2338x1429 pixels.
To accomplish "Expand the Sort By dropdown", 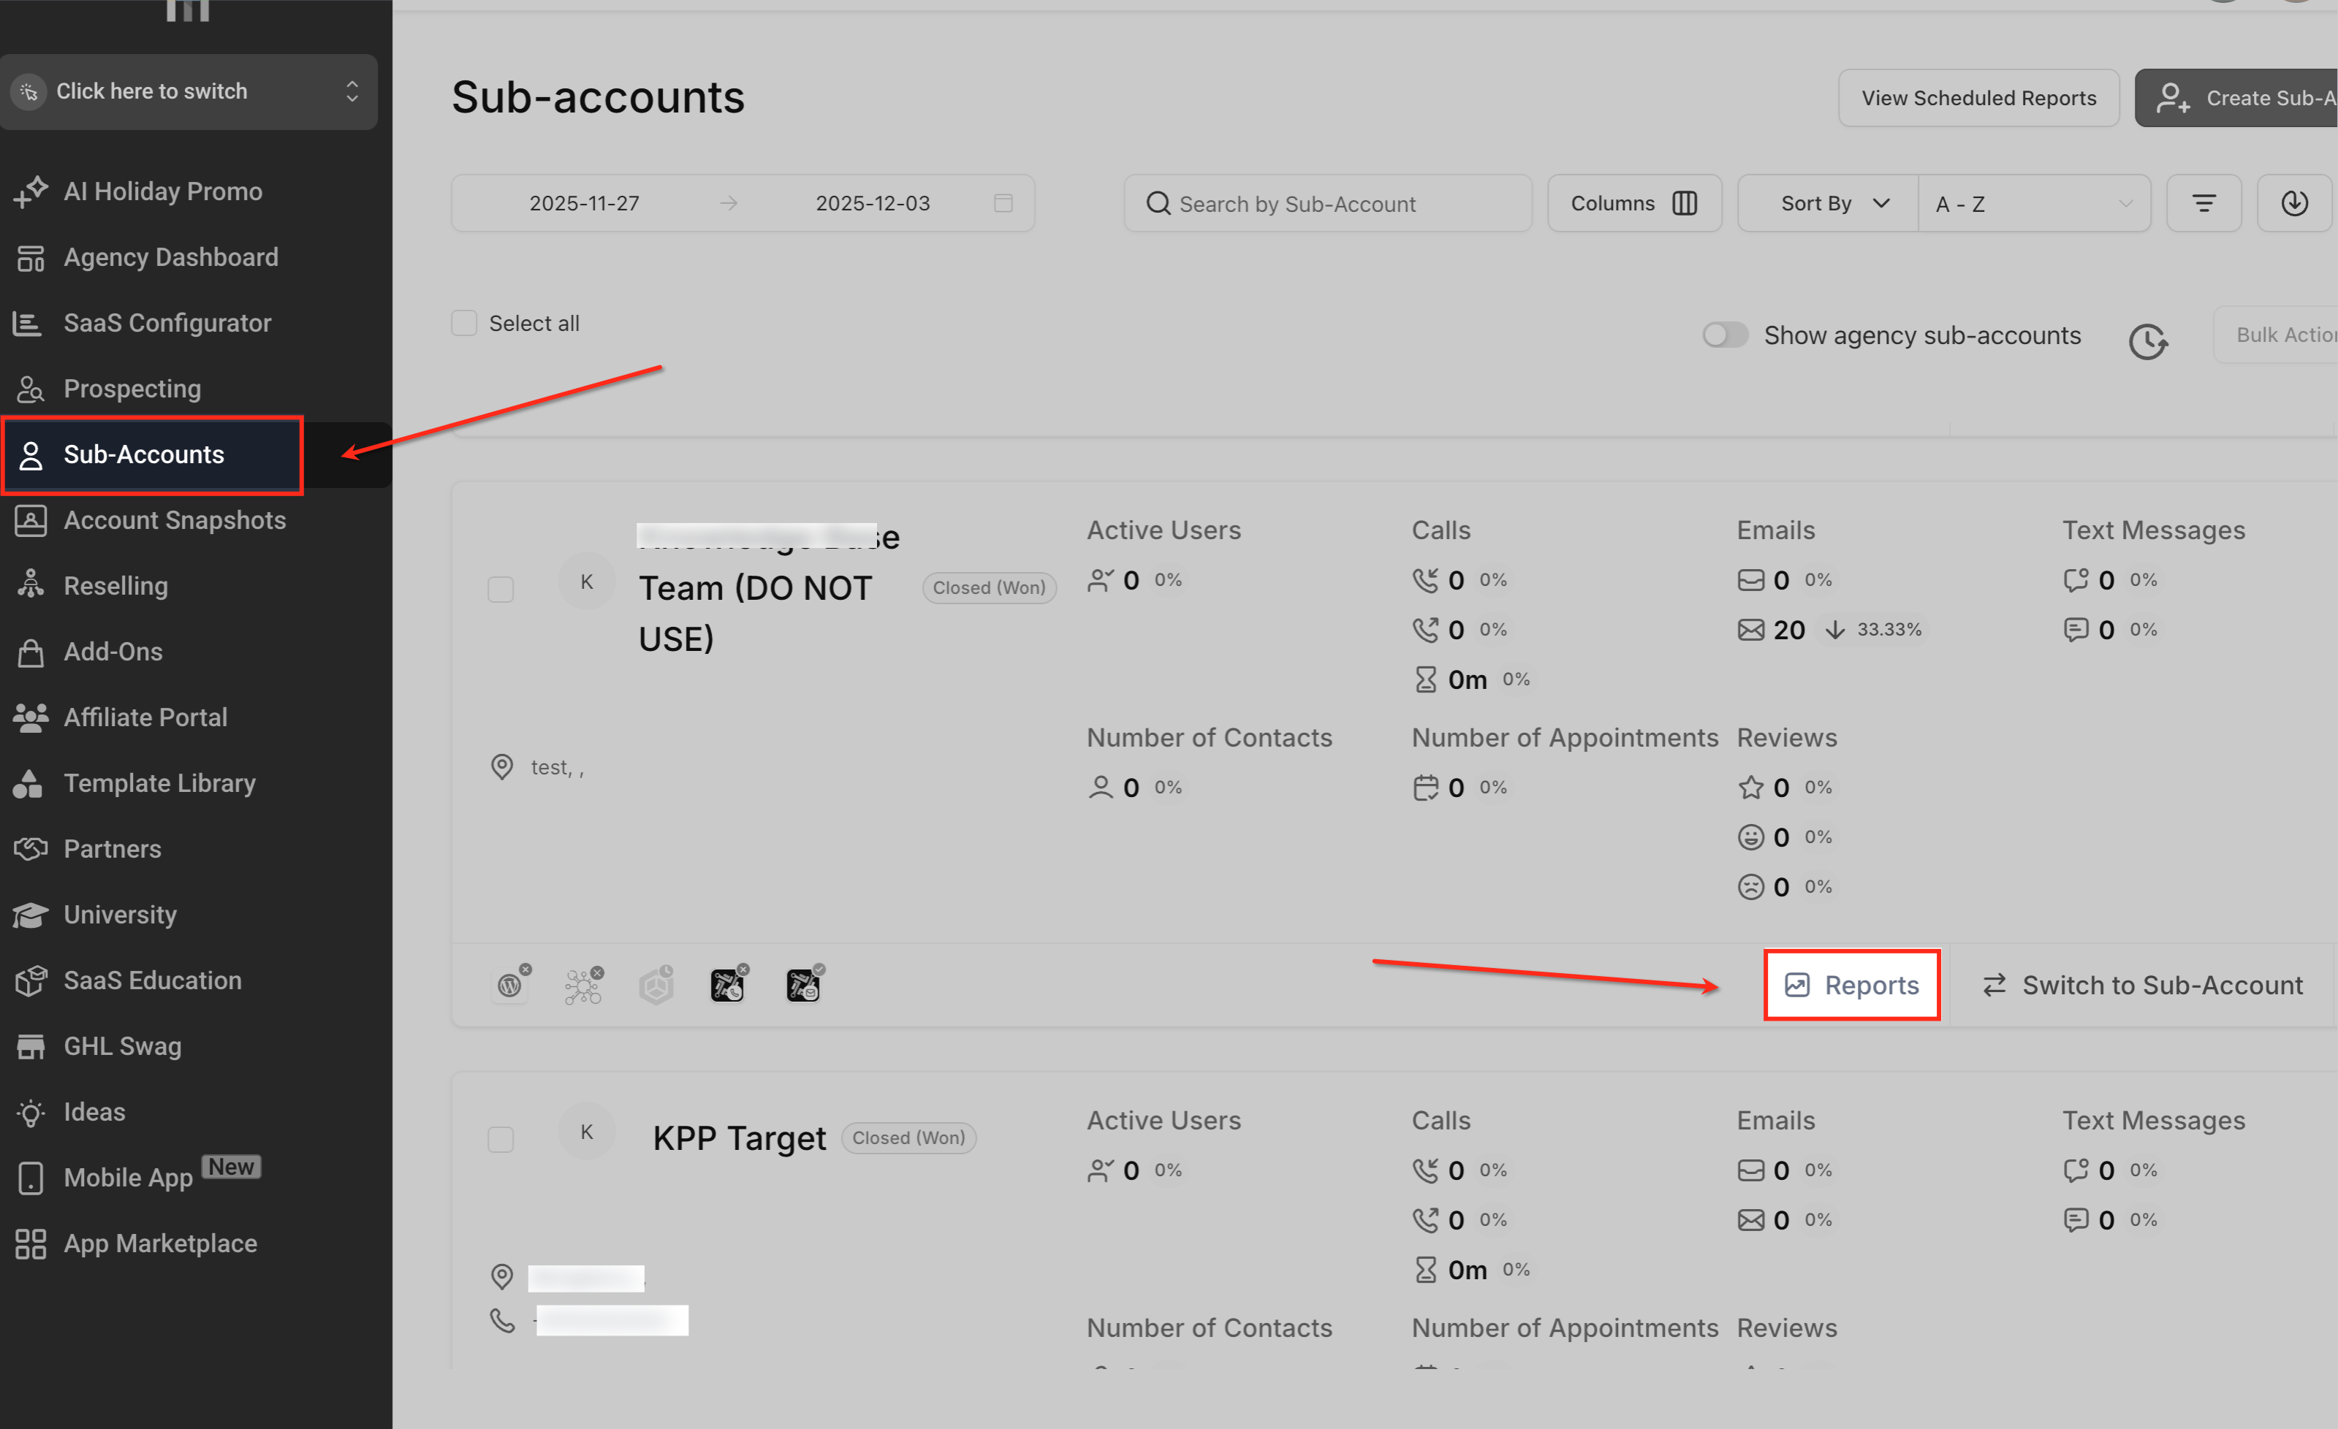I will [x=1828, y=203].
